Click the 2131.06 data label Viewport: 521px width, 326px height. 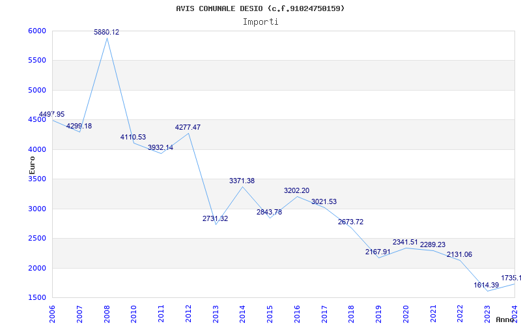point(460,254)
